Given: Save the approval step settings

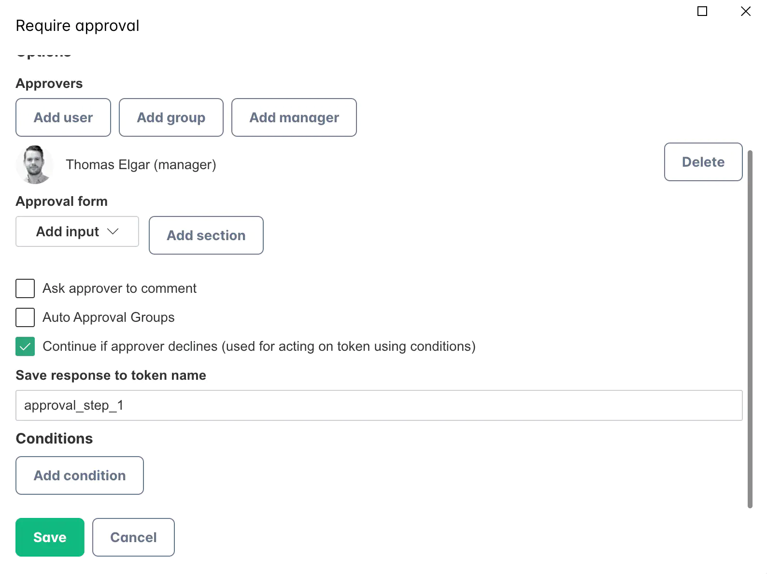Looking at the screenshot, I should point(50,537).
